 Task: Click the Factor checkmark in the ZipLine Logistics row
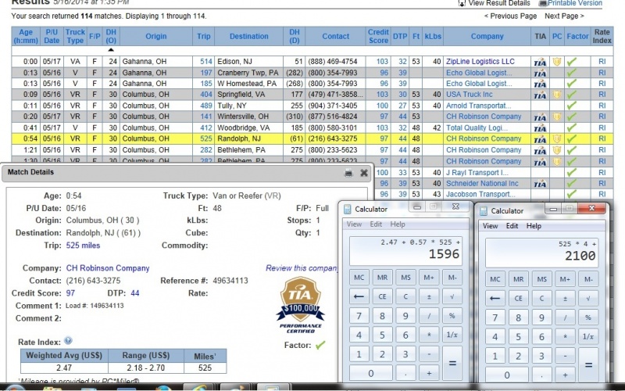[572, 62]
